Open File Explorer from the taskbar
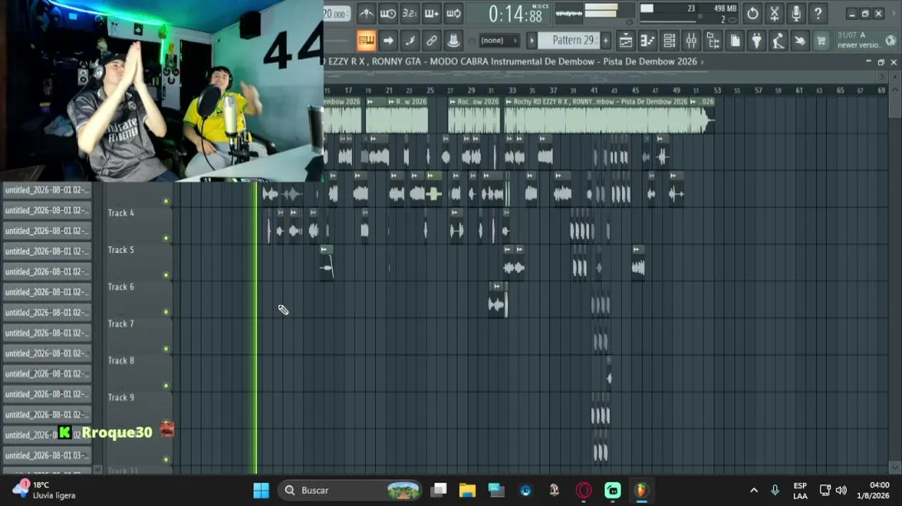Viewport: 902px width, 506px height. [x=467, y=491]
